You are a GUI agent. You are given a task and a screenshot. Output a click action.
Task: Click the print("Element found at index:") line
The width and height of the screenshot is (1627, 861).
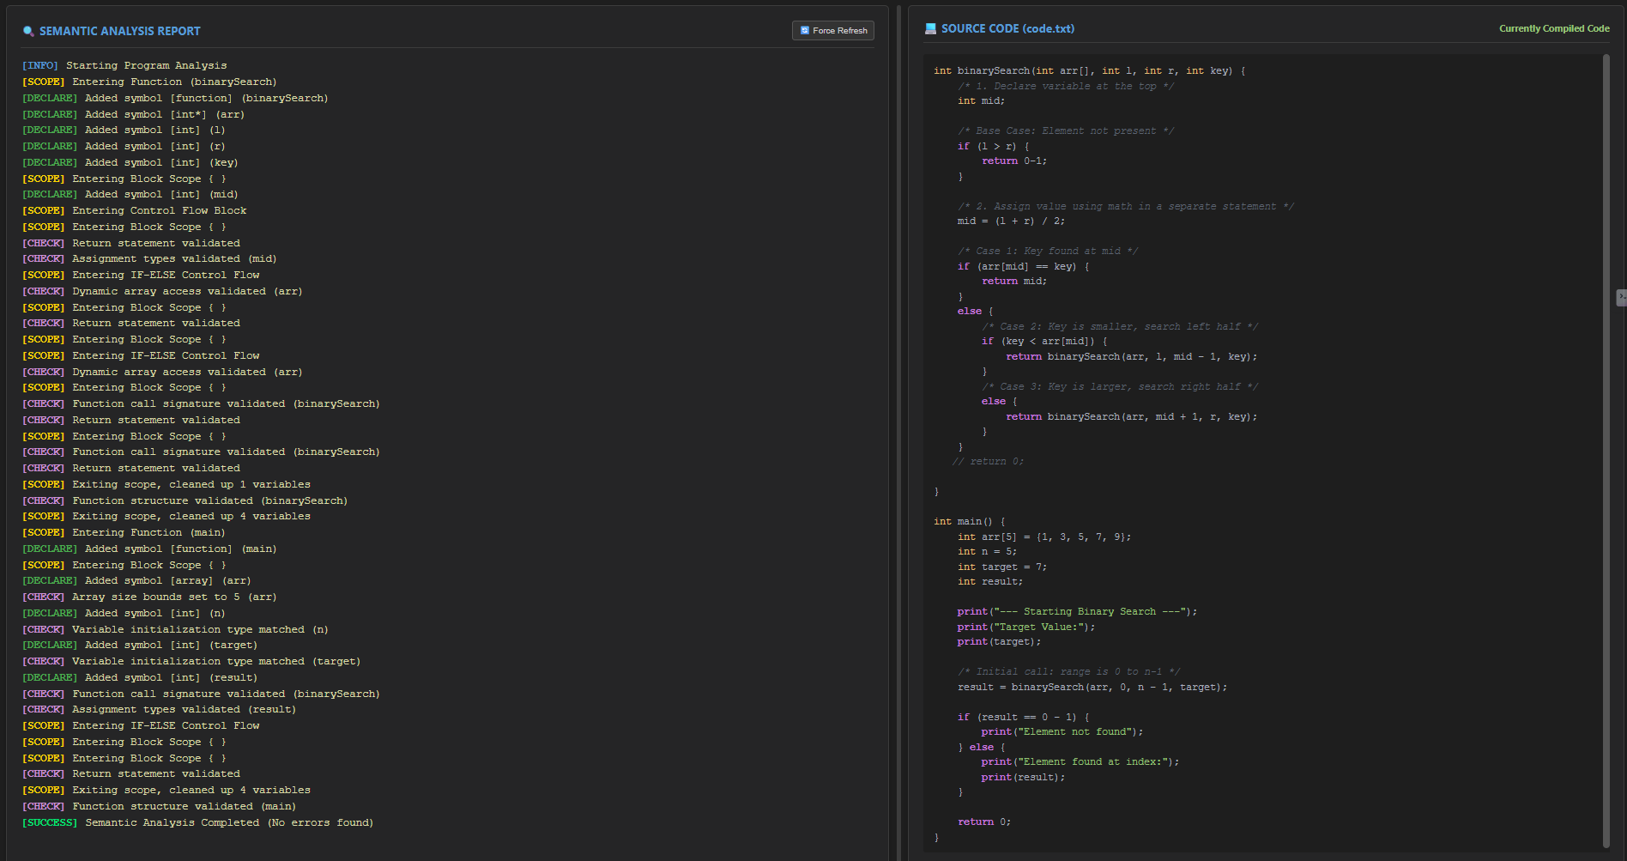pyautogui.click(x=1080, y=761)
